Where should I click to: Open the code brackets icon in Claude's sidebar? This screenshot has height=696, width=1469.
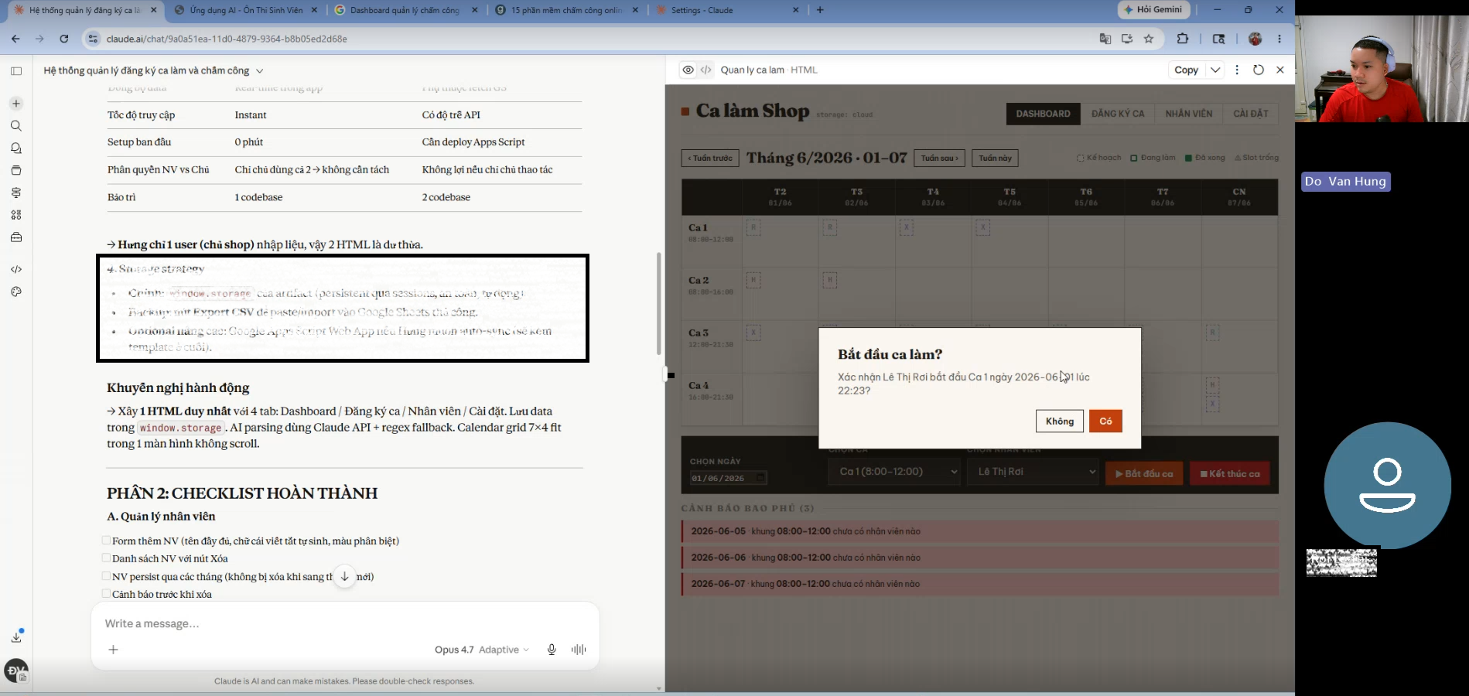coord(16,269)
